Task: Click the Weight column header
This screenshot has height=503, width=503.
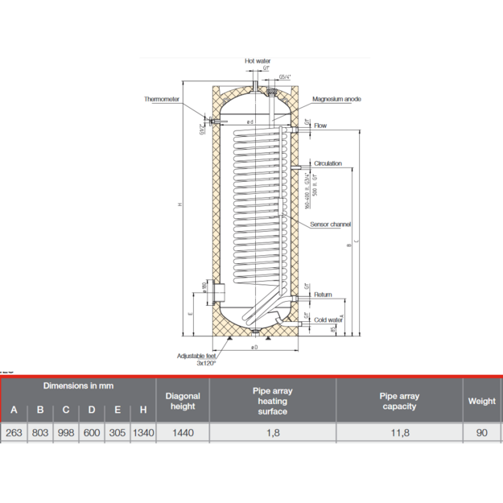Action: [481, 401]
